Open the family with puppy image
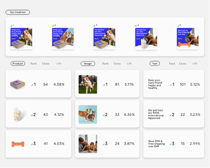The height and width of the screenshot is (168, 210). [x=88, y=144]
